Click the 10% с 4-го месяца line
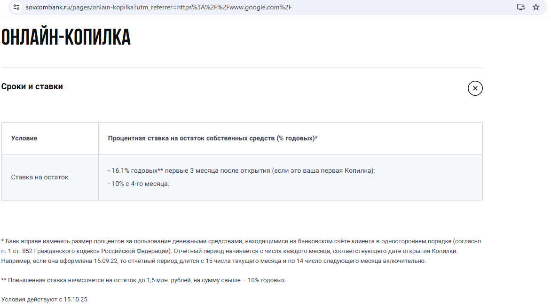The image size is (551, 308). pos(138,184)
